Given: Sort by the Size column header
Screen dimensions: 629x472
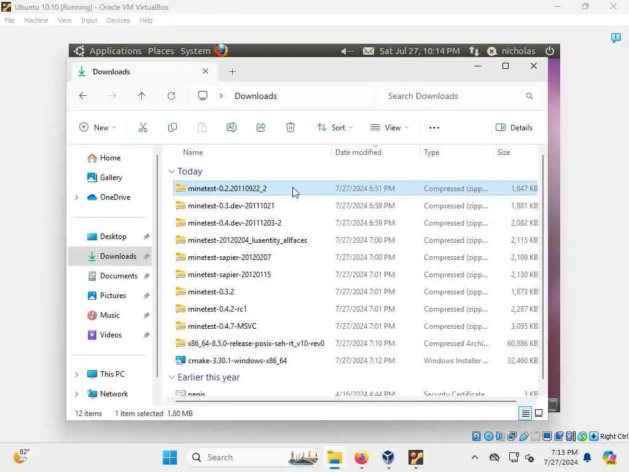Looking at the screenshot, I should click(504, 152).
